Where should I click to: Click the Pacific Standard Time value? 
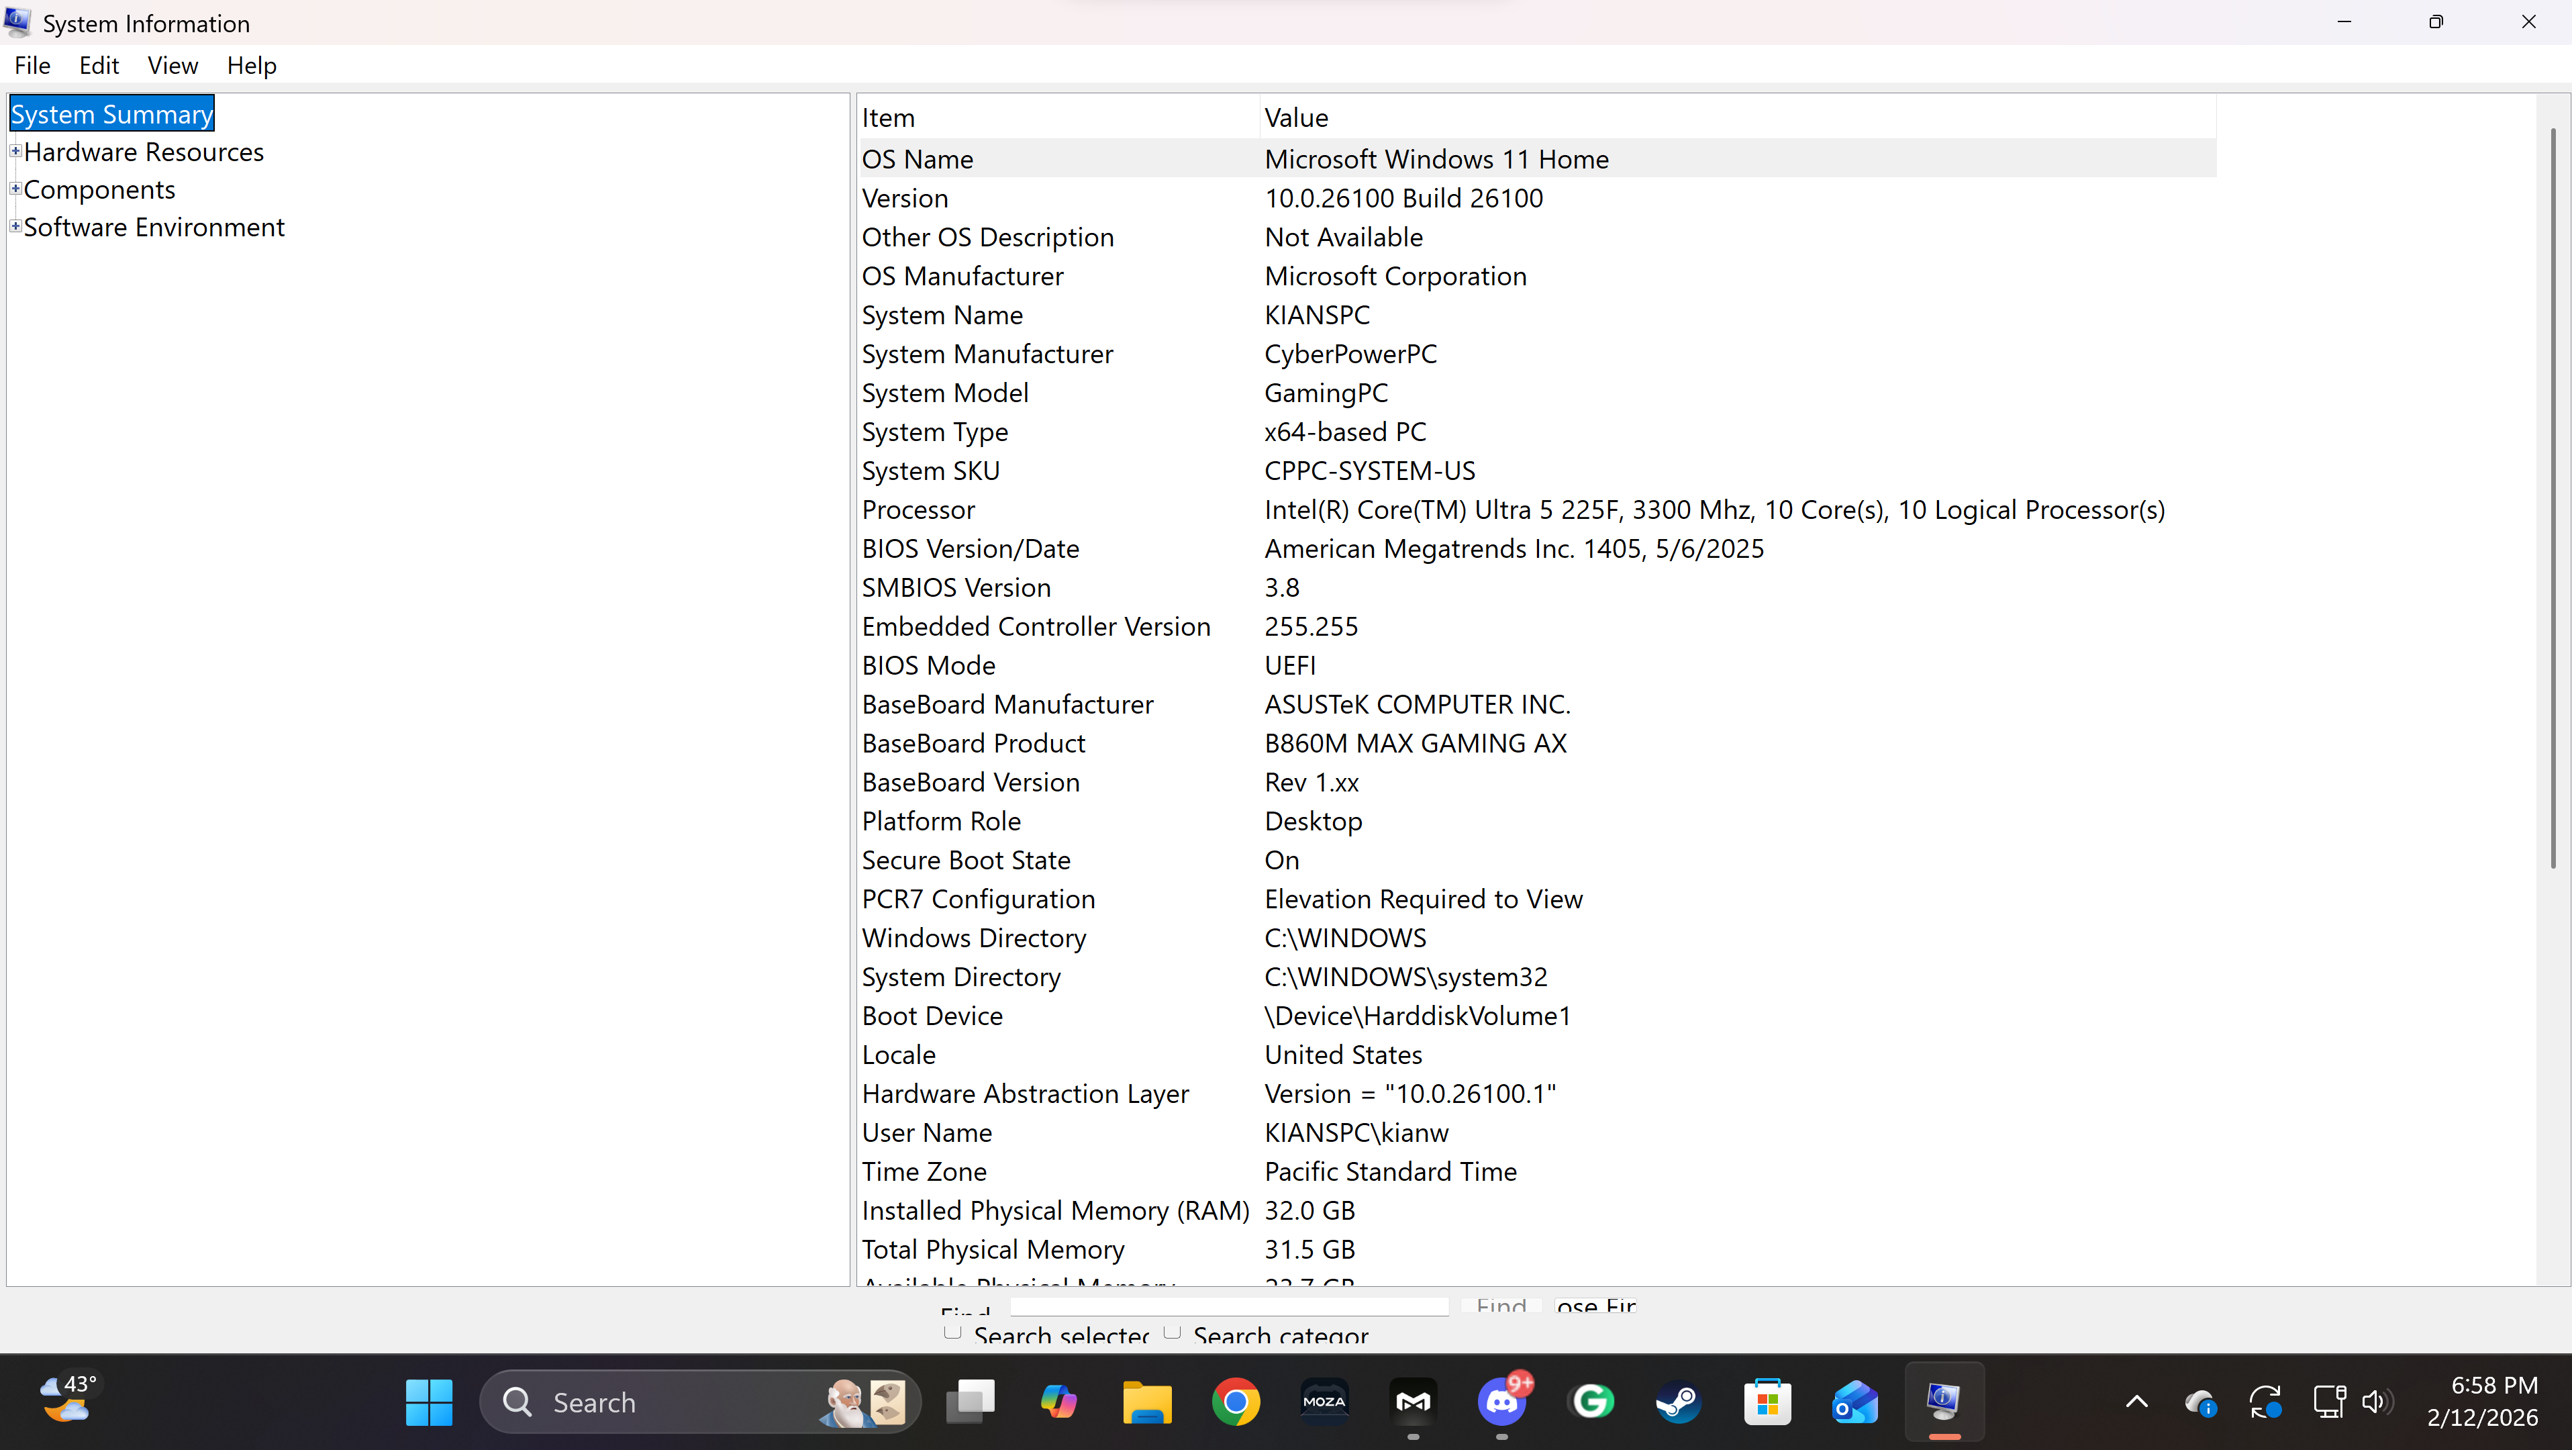pos(1391,1171)
